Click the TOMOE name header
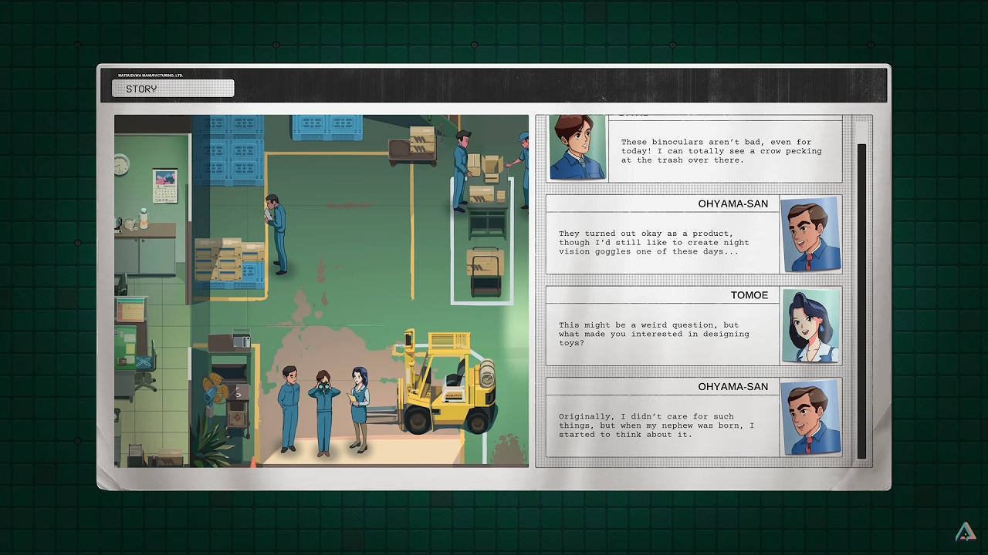 click(749, 295)
